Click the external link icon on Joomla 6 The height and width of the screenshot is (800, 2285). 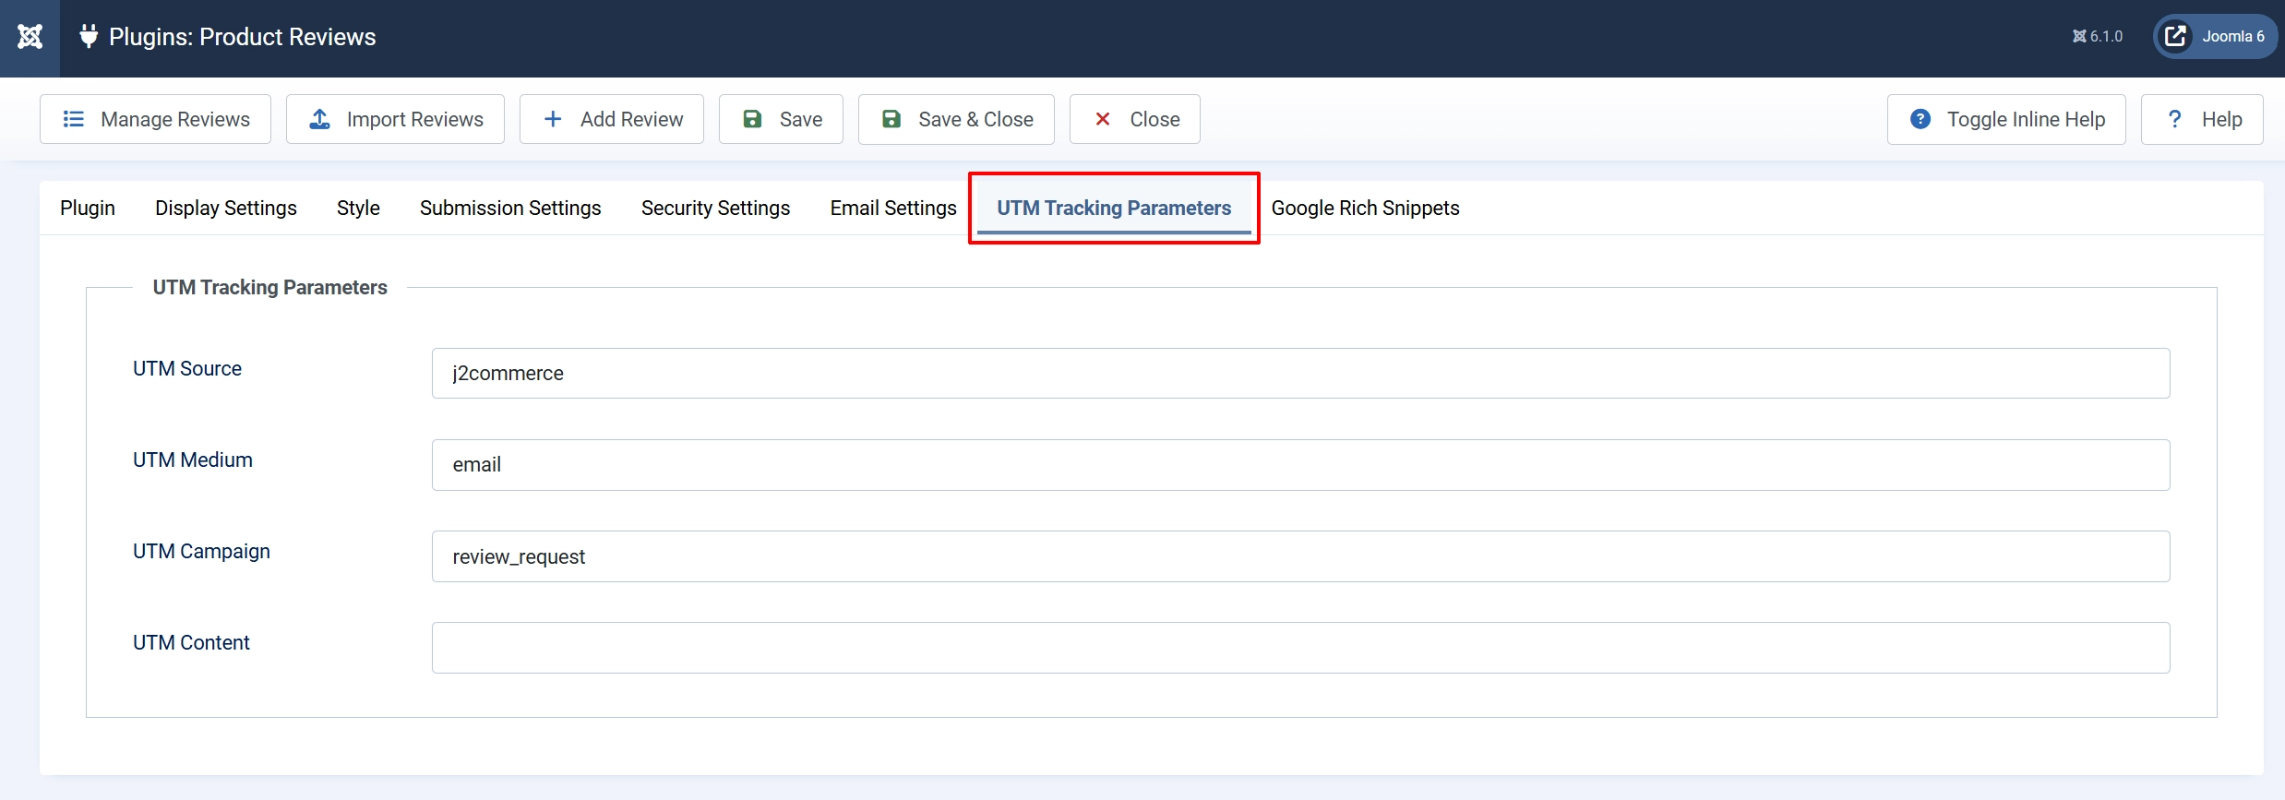pos(2175,37)
